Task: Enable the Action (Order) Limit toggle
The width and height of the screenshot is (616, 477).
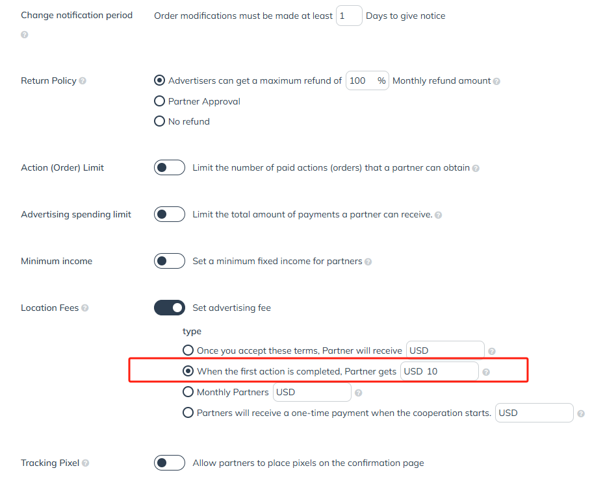Action: [x=170, y=167]
